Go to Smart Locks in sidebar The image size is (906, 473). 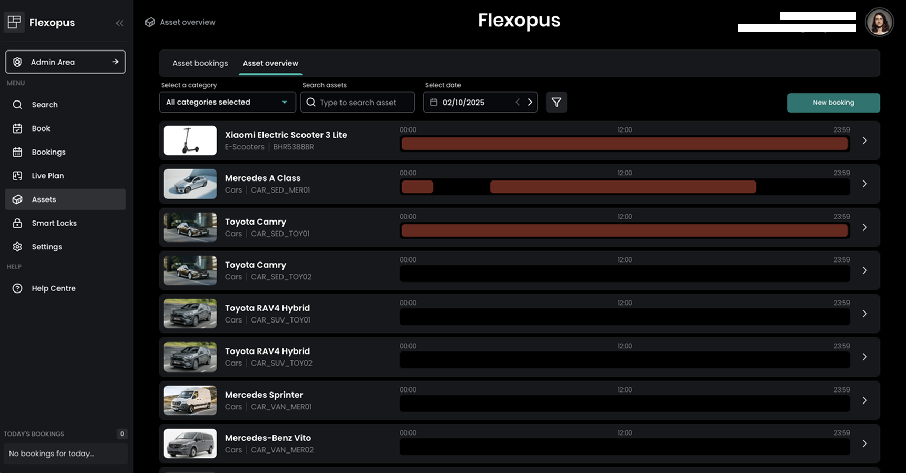pos(54,223)
